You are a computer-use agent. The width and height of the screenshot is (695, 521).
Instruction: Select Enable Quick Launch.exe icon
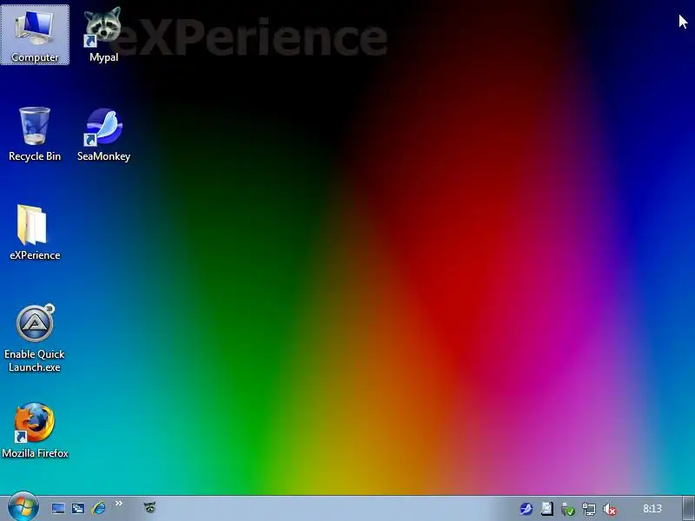(35, 339)
